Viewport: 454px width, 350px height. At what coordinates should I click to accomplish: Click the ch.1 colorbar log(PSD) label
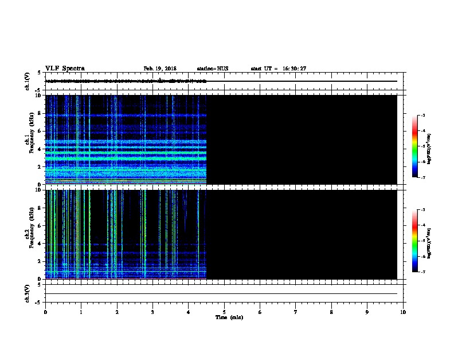(429, 149)
